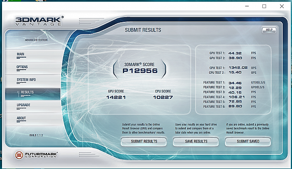Close the 3DMark Vantage window

click(x=282, y=6)
